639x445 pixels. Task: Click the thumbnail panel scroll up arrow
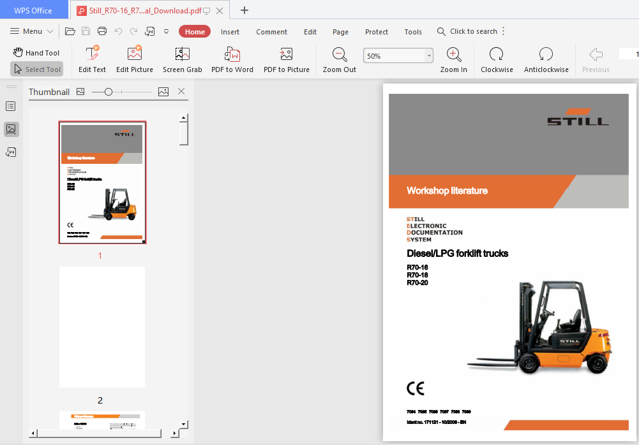point(184,118)
